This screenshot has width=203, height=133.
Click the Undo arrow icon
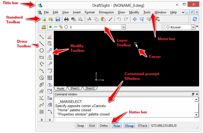coord(119,19)
